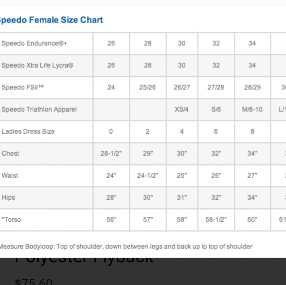The width and height of the screenshot is (286, 285).
Task: Click the $75.60 price below the chart
Action: [x=33, y=282]
